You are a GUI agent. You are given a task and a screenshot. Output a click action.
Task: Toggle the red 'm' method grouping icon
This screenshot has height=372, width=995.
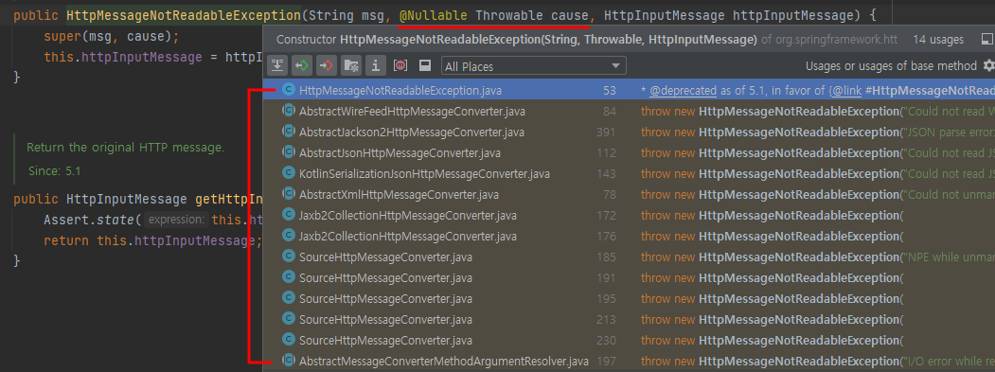coord(400,65)
